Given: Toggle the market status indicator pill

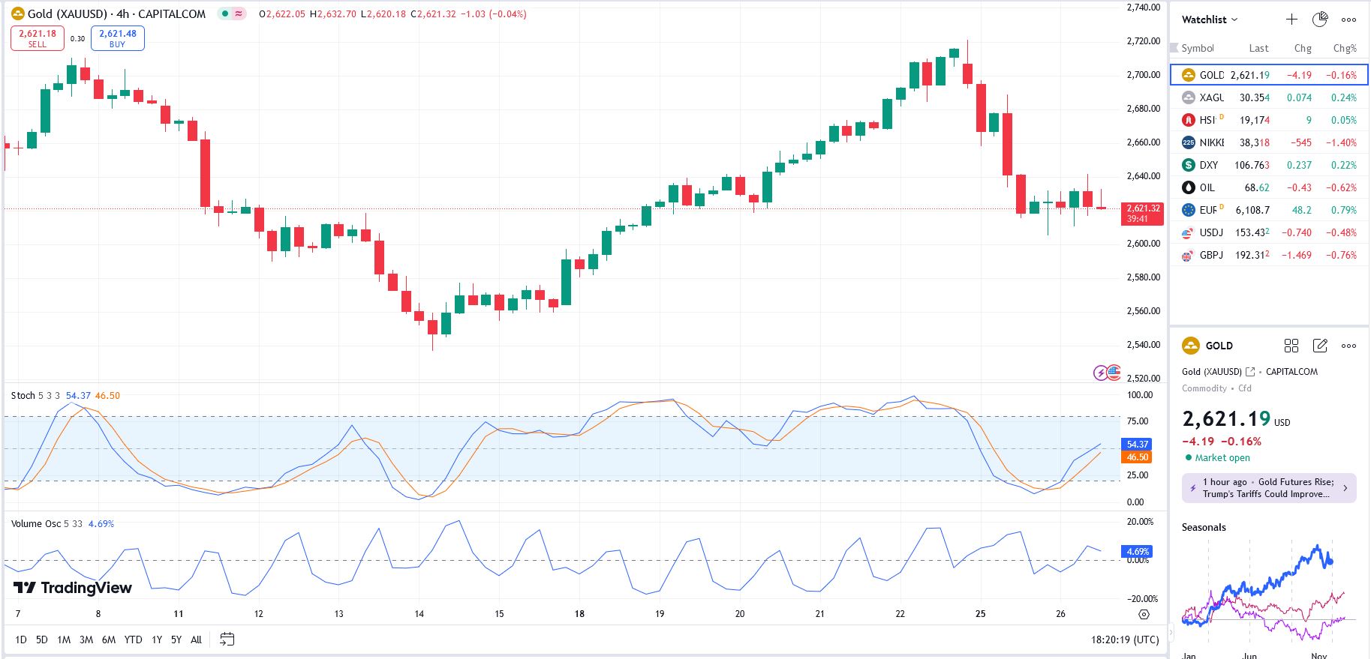Looking at the screenshot, I should 232,13.
